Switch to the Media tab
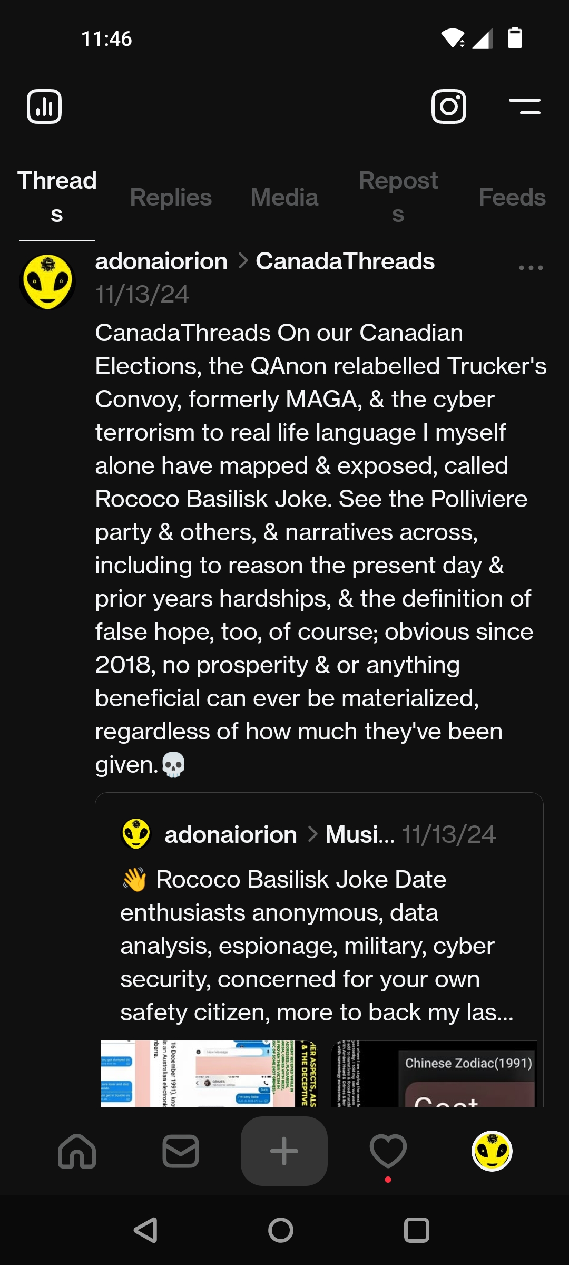 pos(284,198)
